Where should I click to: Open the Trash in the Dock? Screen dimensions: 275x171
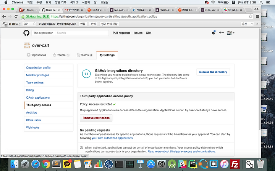pos(260,164)
